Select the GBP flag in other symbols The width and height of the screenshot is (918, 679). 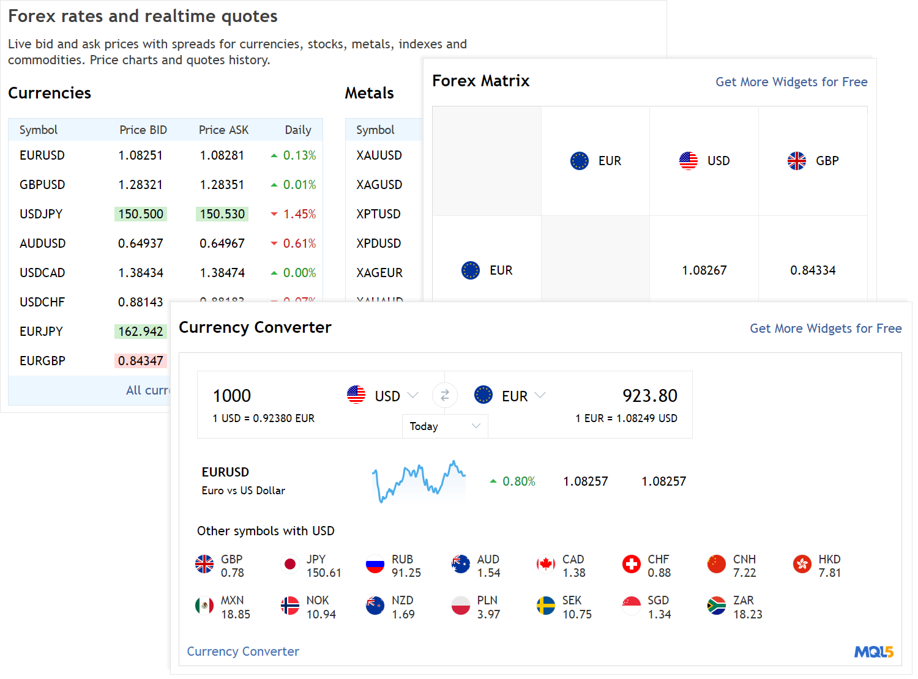tap(204, 564)
